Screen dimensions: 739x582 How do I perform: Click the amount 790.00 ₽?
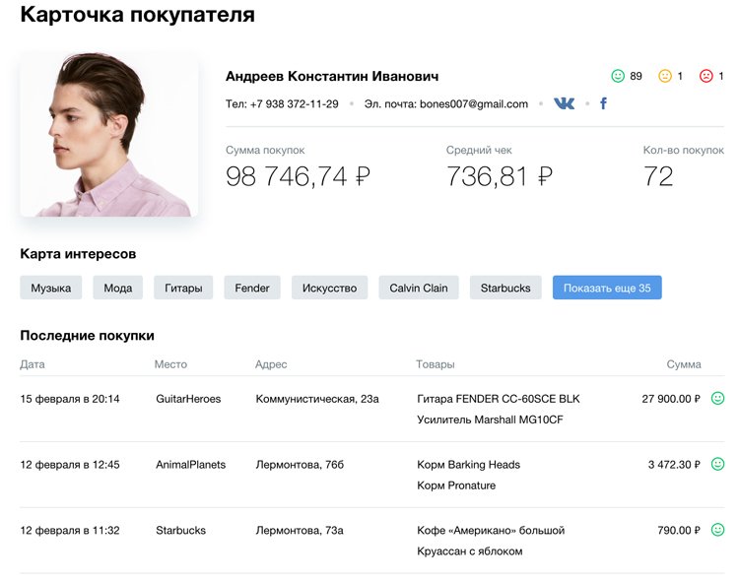pos(679,531)
